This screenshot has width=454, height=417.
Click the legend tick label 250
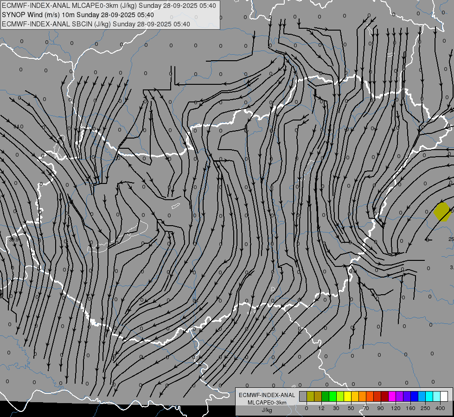[425, 408]
